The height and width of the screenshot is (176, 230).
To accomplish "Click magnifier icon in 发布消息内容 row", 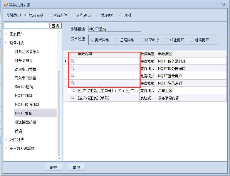I will coord(72,98).
